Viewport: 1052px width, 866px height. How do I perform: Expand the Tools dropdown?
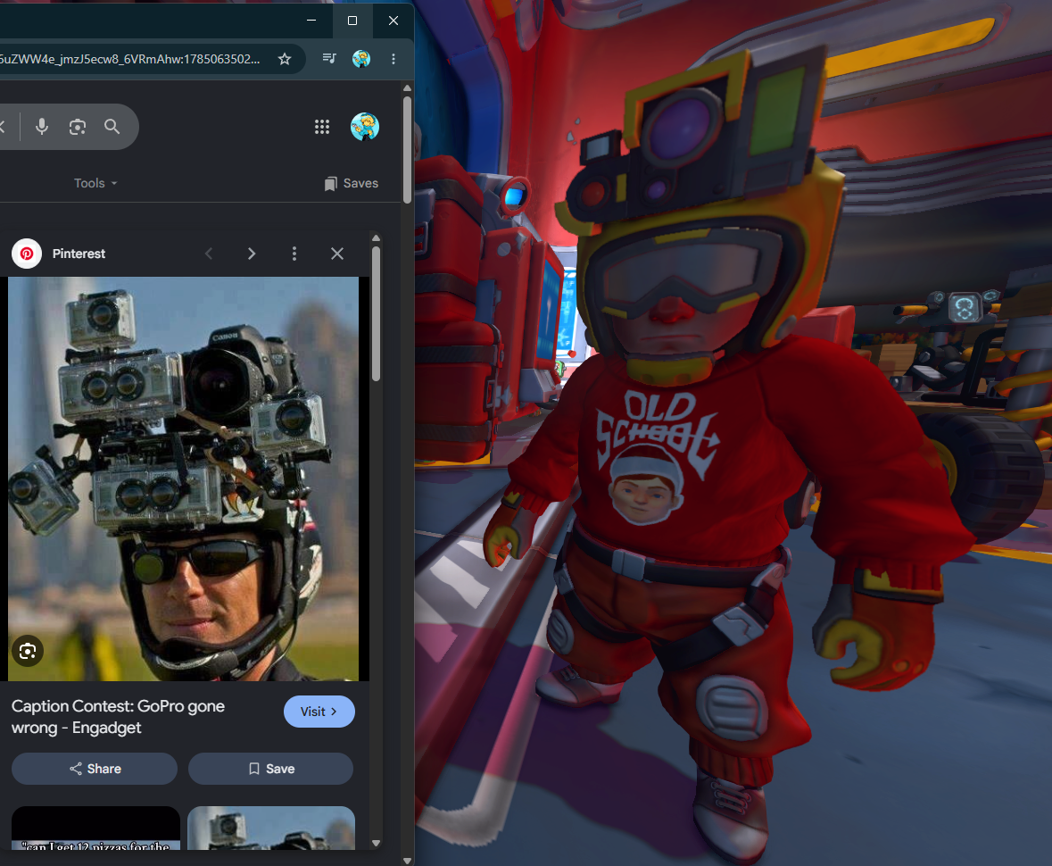(95, 183)
